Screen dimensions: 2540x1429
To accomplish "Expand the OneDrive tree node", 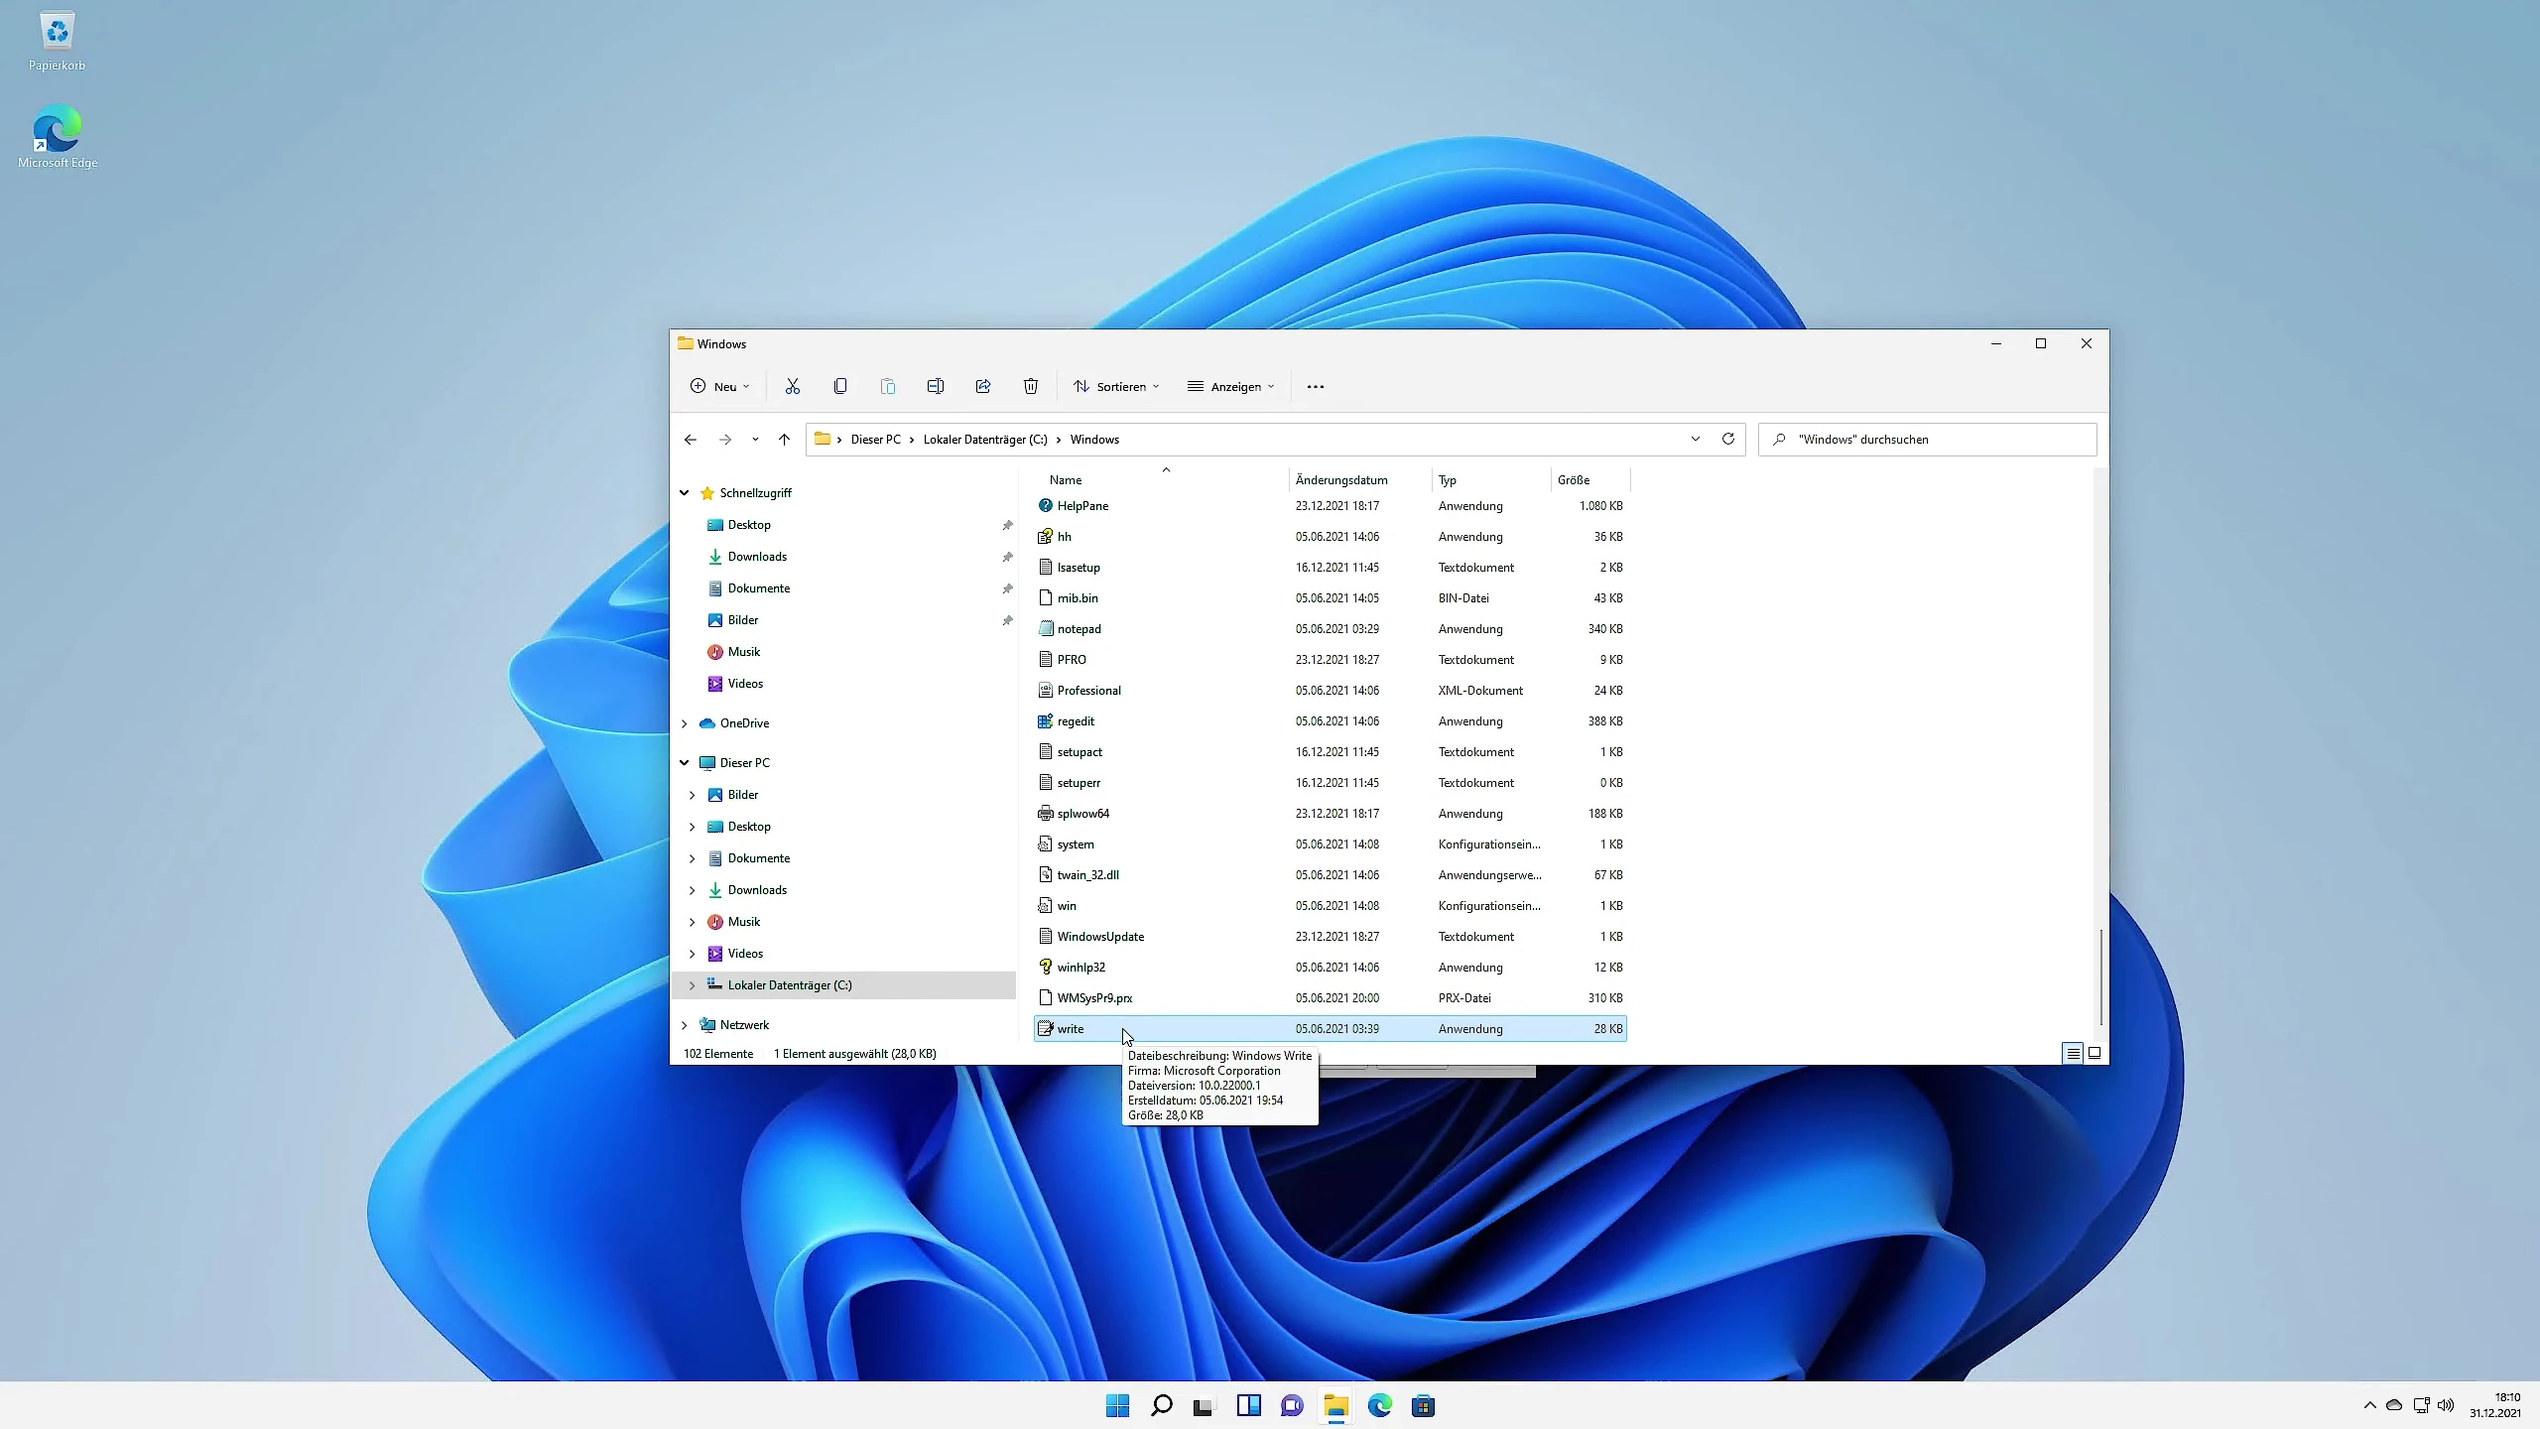I will 684,723.
